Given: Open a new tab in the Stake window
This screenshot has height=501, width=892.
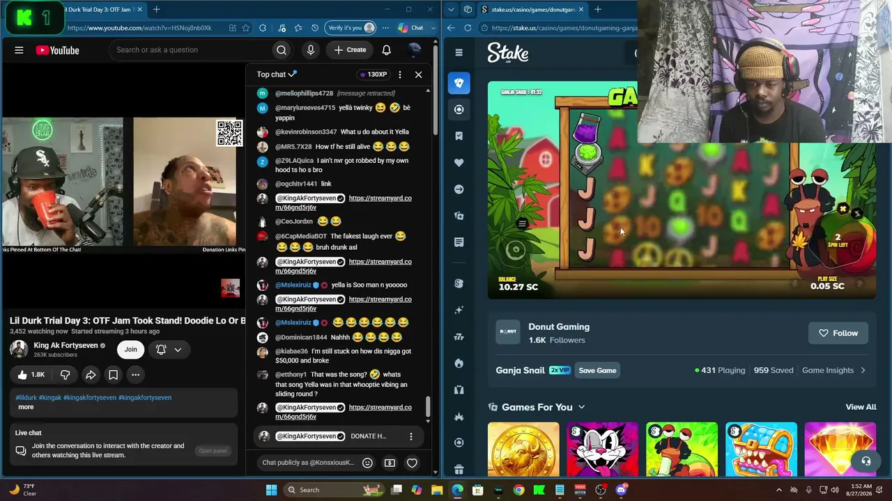Looking at the screenshot, I should (x=598, y=10).
